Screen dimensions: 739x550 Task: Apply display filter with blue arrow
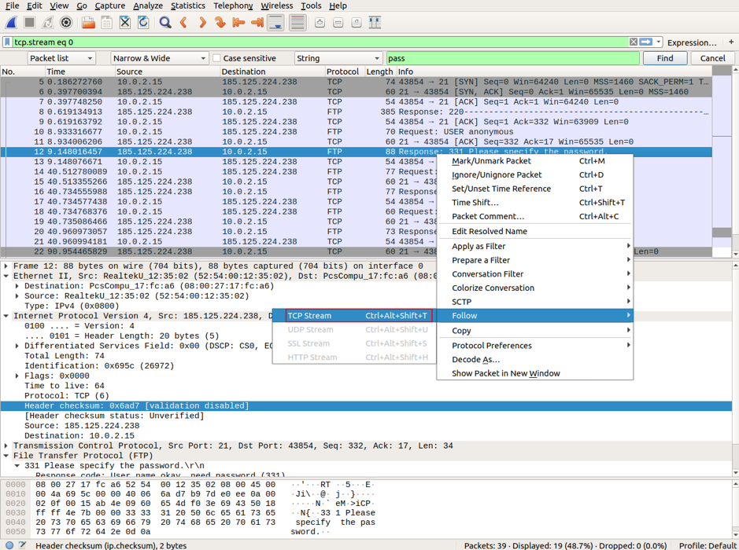pyautogui.click(x=646, y=42)
